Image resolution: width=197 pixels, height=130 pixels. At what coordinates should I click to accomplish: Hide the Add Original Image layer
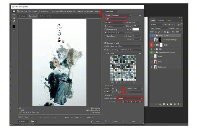152,40
